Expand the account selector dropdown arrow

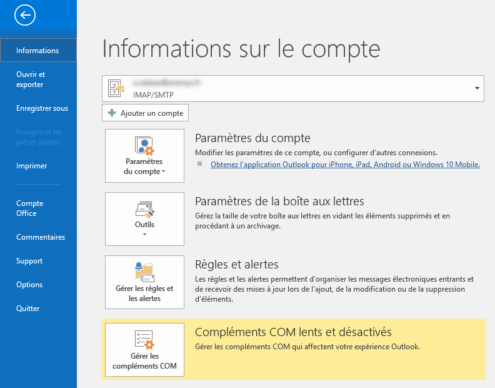pos(477,88)
